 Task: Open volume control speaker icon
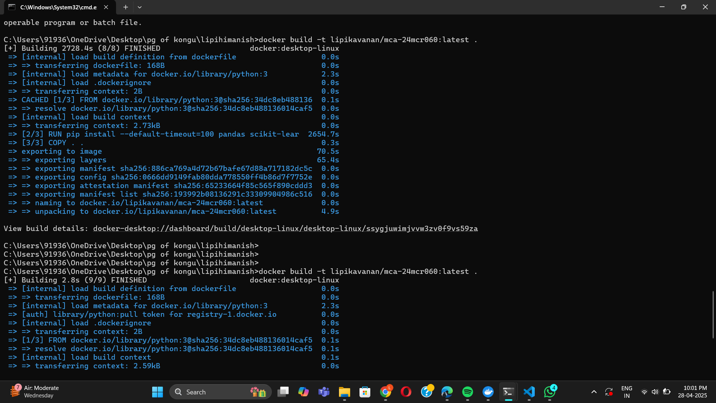(x=655, y=392)
